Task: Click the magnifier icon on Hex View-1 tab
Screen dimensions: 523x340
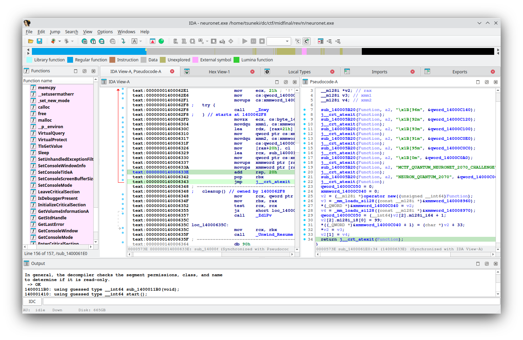Action: (187, 71)
